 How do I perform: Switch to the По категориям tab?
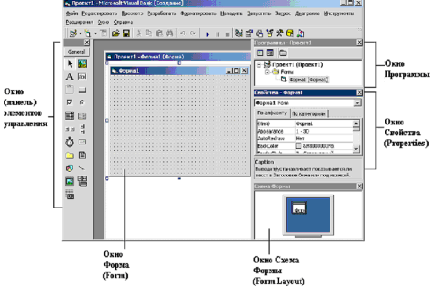[x=309, y=113]
